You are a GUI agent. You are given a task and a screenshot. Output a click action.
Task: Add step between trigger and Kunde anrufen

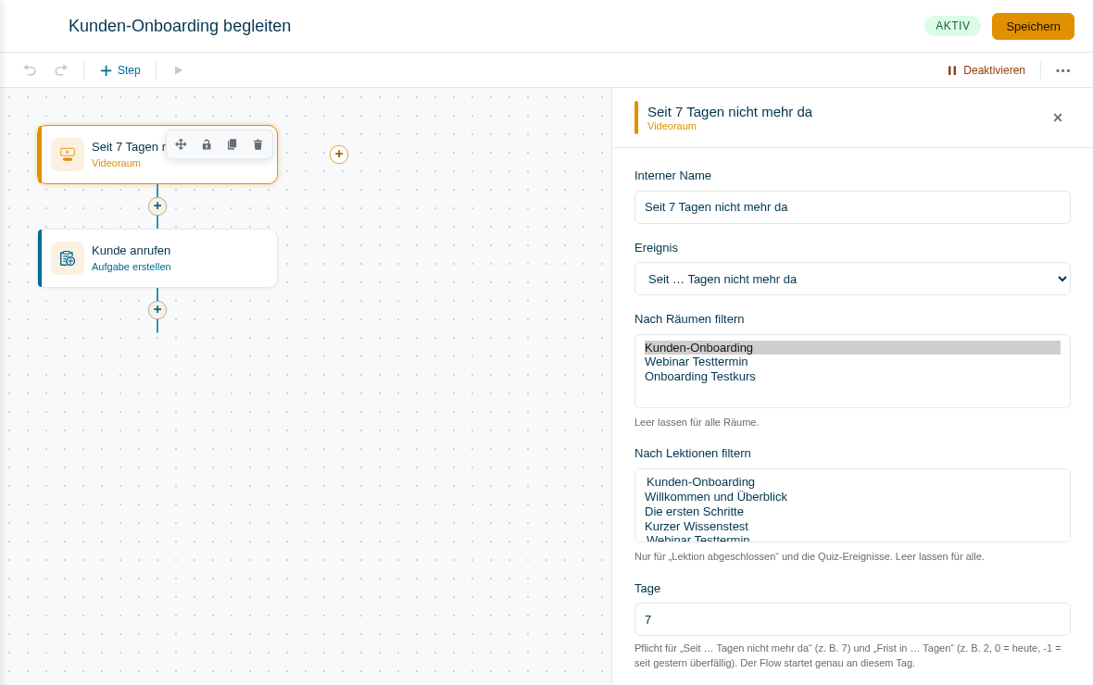click(x=157, y=206)
